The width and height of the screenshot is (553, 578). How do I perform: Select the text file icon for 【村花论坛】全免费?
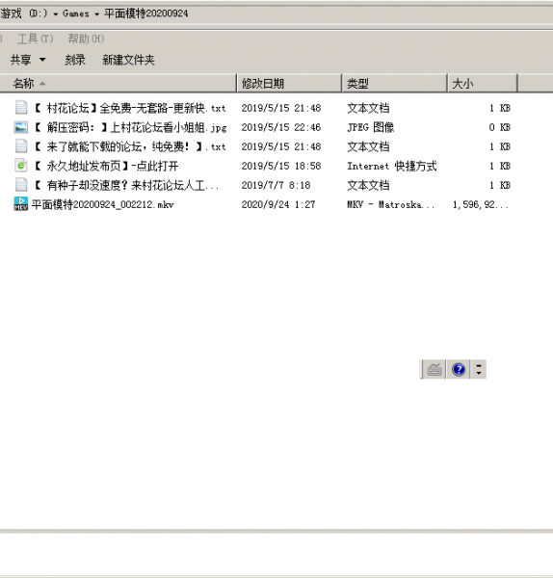(x=21, y=108)
